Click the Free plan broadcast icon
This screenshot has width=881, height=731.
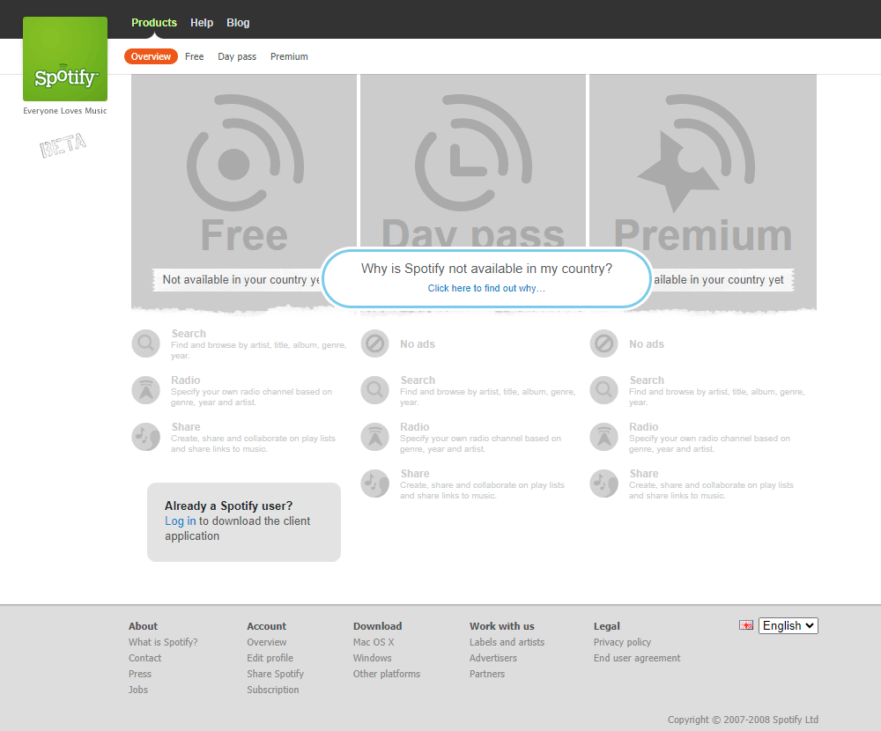[246, 153]
